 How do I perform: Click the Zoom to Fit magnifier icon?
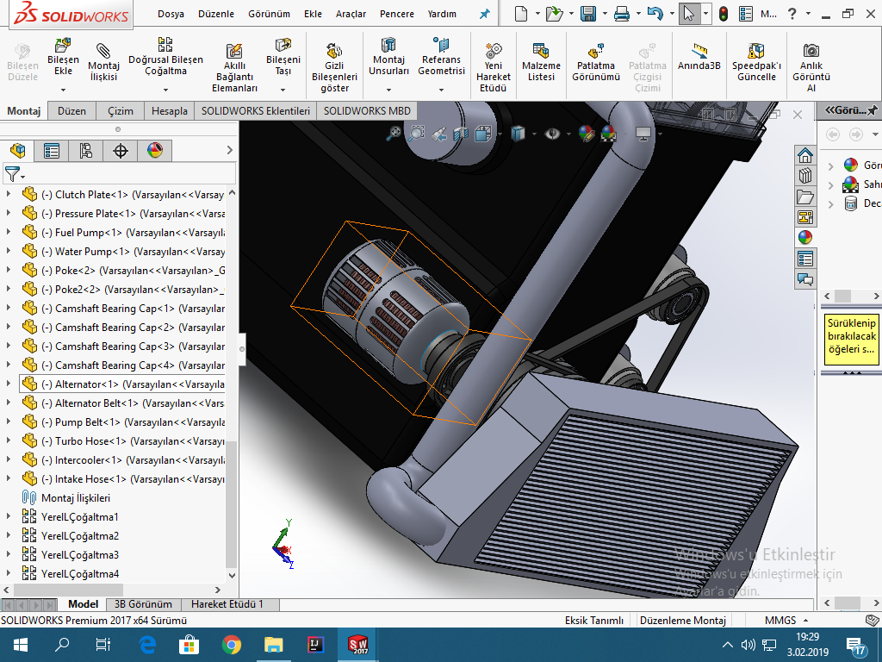tap(394, 134)
